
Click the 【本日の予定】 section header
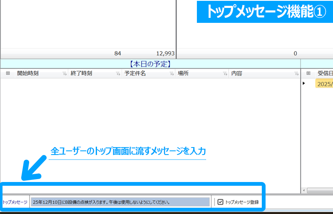pyautogui.click(x=150, y=64)
